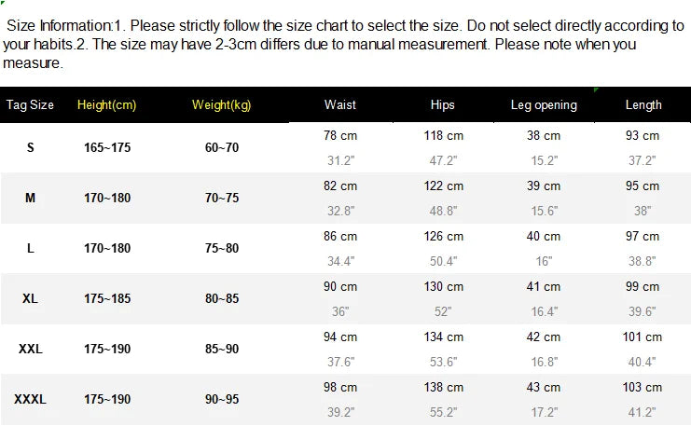This screenshot has height=426, width=691.
Task: Select the 85~90 weight cell
Action: [222, 349]
